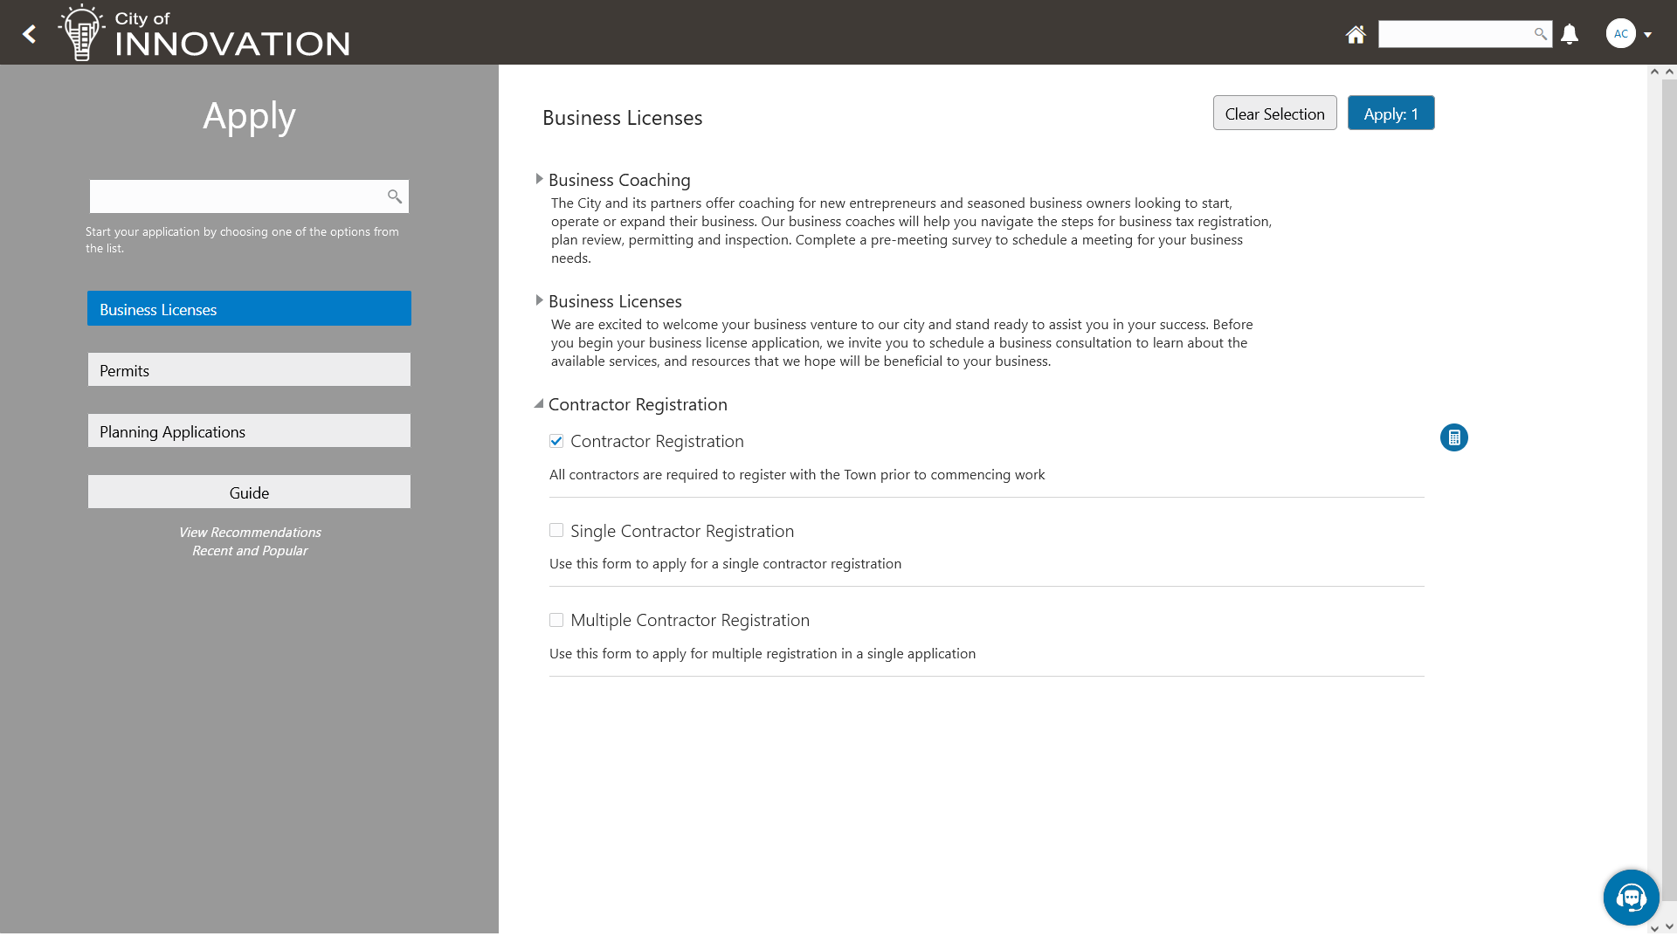The height and width of the screenshot is (943, 1677).
Task: Collapse the Contractor Registration section
Action: (538, 403)
